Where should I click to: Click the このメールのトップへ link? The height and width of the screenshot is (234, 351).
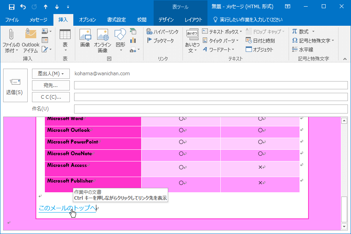[67, 208]
